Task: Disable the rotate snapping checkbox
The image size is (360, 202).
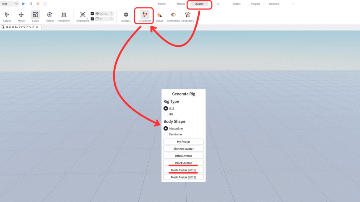Action: [x=92, y=19]
